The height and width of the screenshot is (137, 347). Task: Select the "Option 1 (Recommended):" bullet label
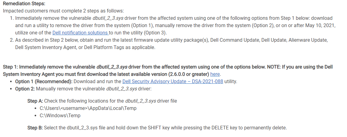44,81
